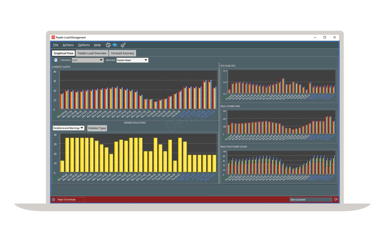
Task: Click the red Oracle logo in title bar
Action: pos(53,37)
